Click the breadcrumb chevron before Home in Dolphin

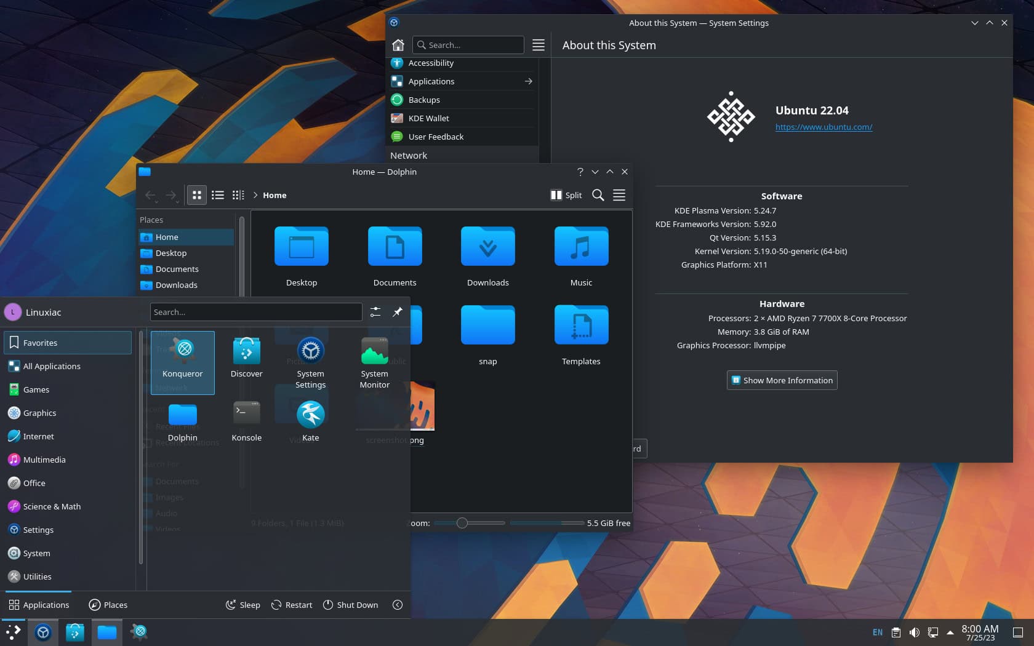[x=255, y=195]
